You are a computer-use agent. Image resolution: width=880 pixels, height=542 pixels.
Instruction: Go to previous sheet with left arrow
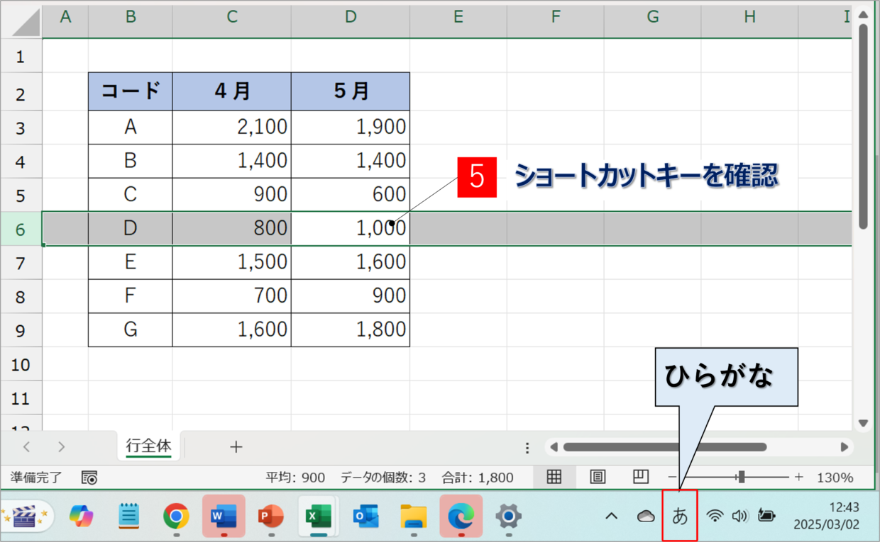pyautogui.click(x=26, y=447)
